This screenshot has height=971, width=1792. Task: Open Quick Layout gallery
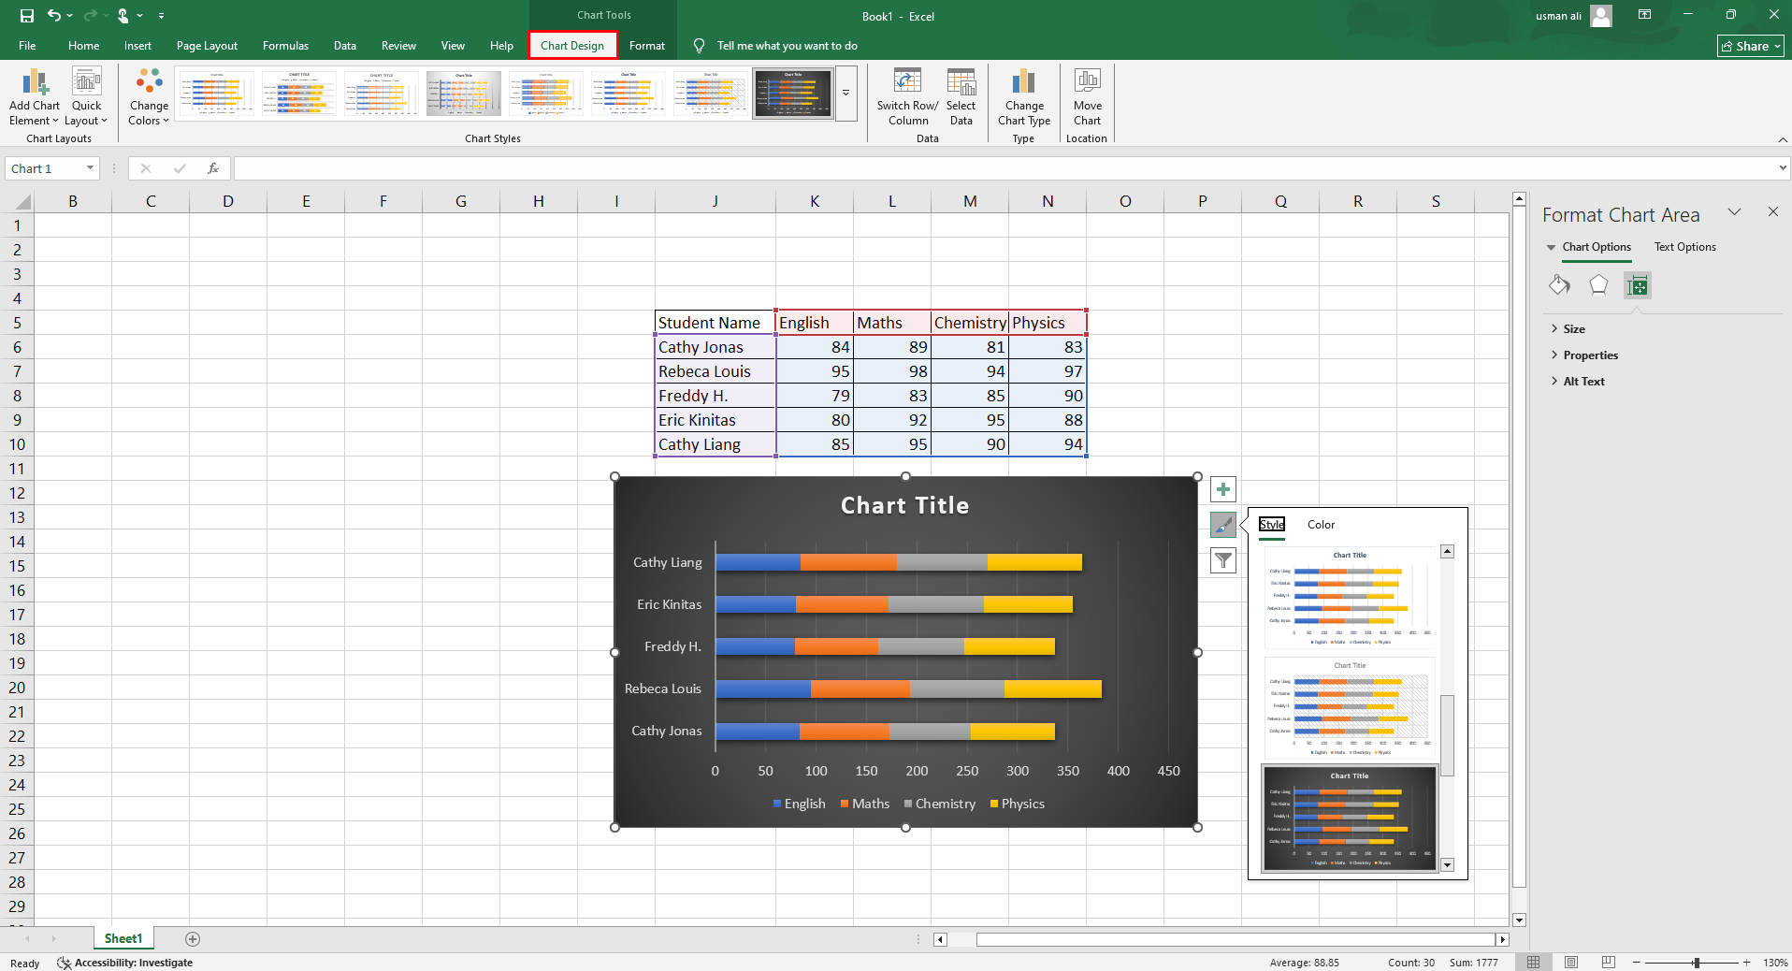click(86, 96)
